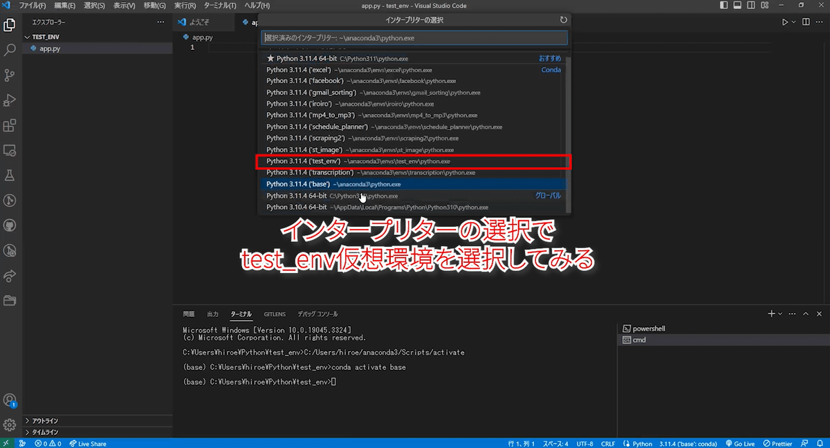Viewport: 830px width, 448px height.
Task: Create a new terminal with the plus icon
Action: click(771, 314)
